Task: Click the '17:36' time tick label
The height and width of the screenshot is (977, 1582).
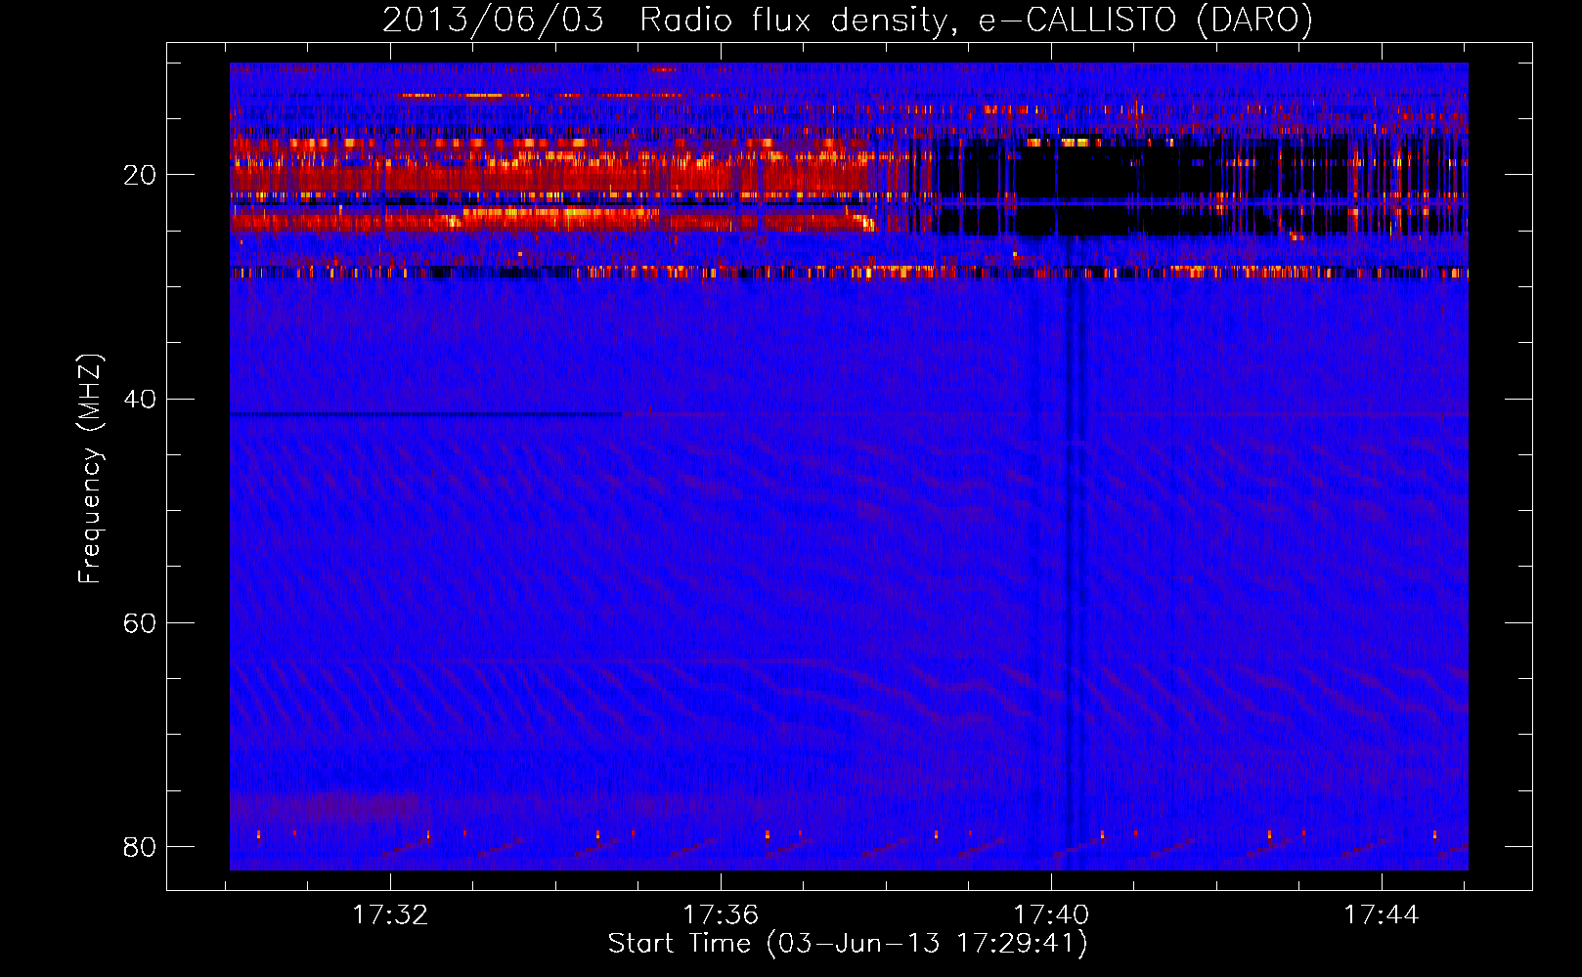Action: point(721,915)
